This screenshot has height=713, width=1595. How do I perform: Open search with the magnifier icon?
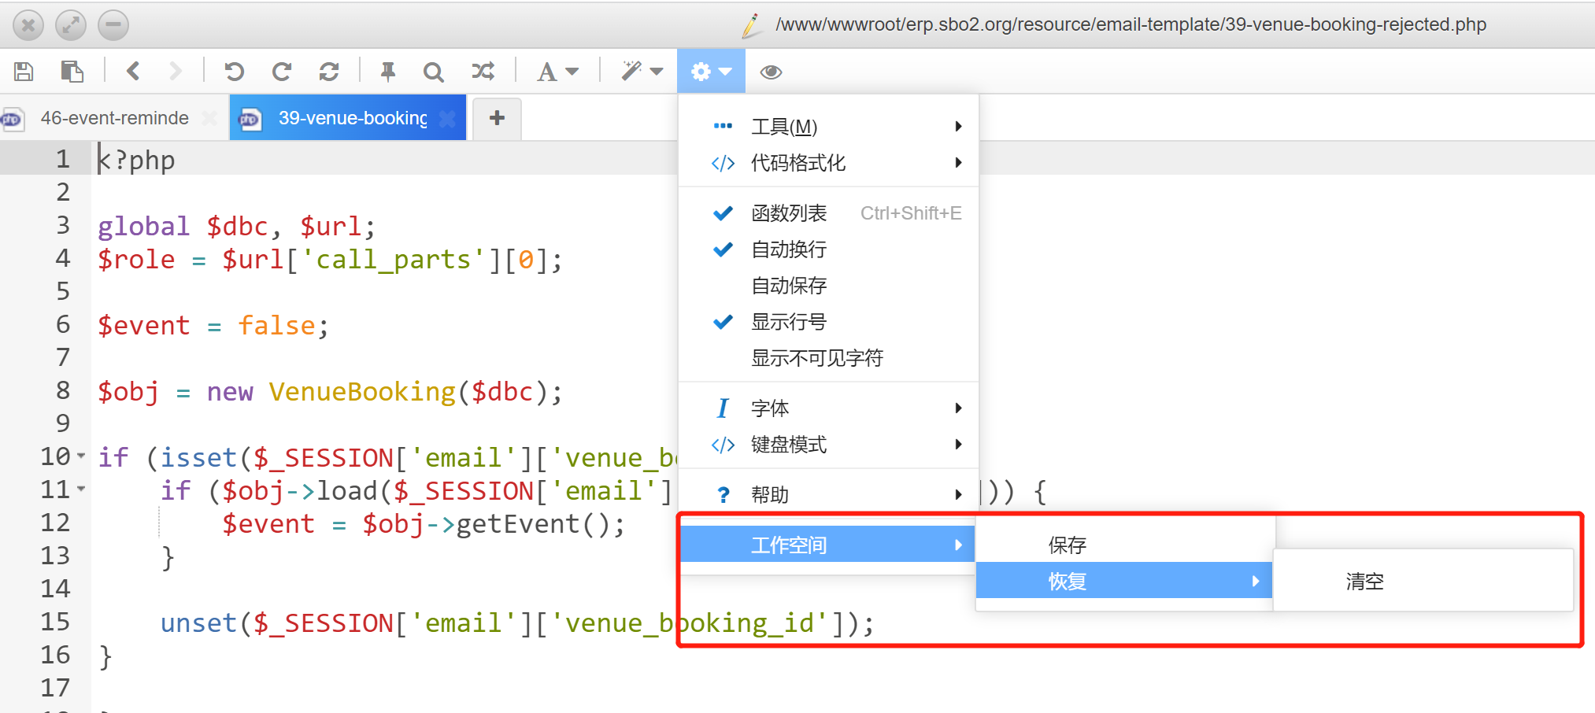tap(433, 72)
